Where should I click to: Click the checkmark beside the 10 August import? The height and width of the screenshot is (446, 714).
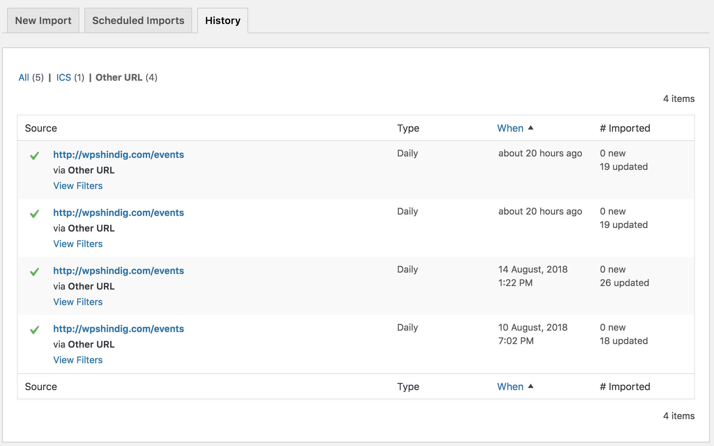34,330
